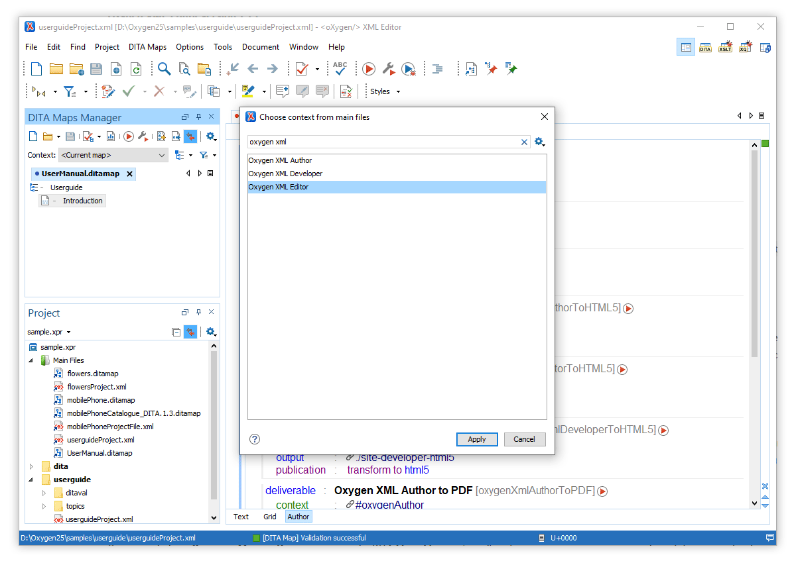Open the sample.xpr project dropdown
Viewport: 796px width, 563px height.
[x=49, y=332]
